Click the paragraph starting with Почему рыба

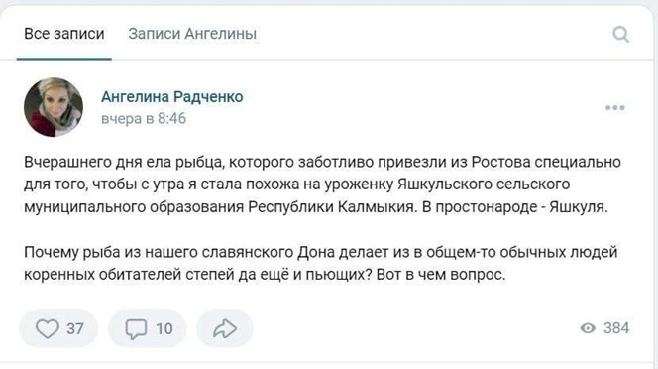point(321,263)
